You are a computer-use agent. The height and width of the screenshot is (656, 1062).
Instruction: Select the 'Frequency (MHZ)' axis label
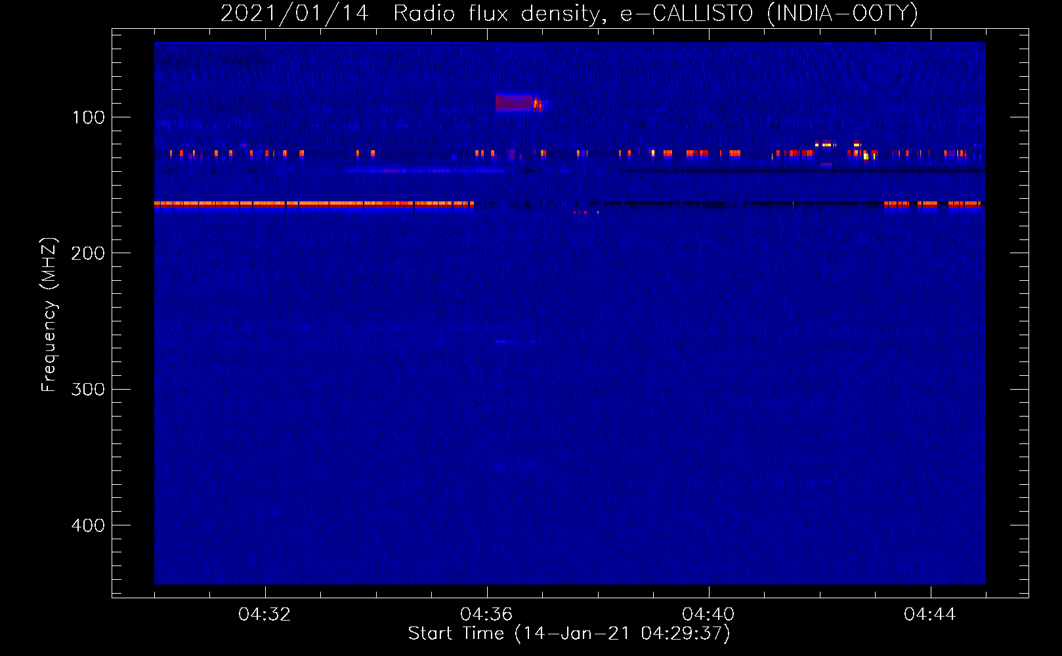(x=49, y=315)
